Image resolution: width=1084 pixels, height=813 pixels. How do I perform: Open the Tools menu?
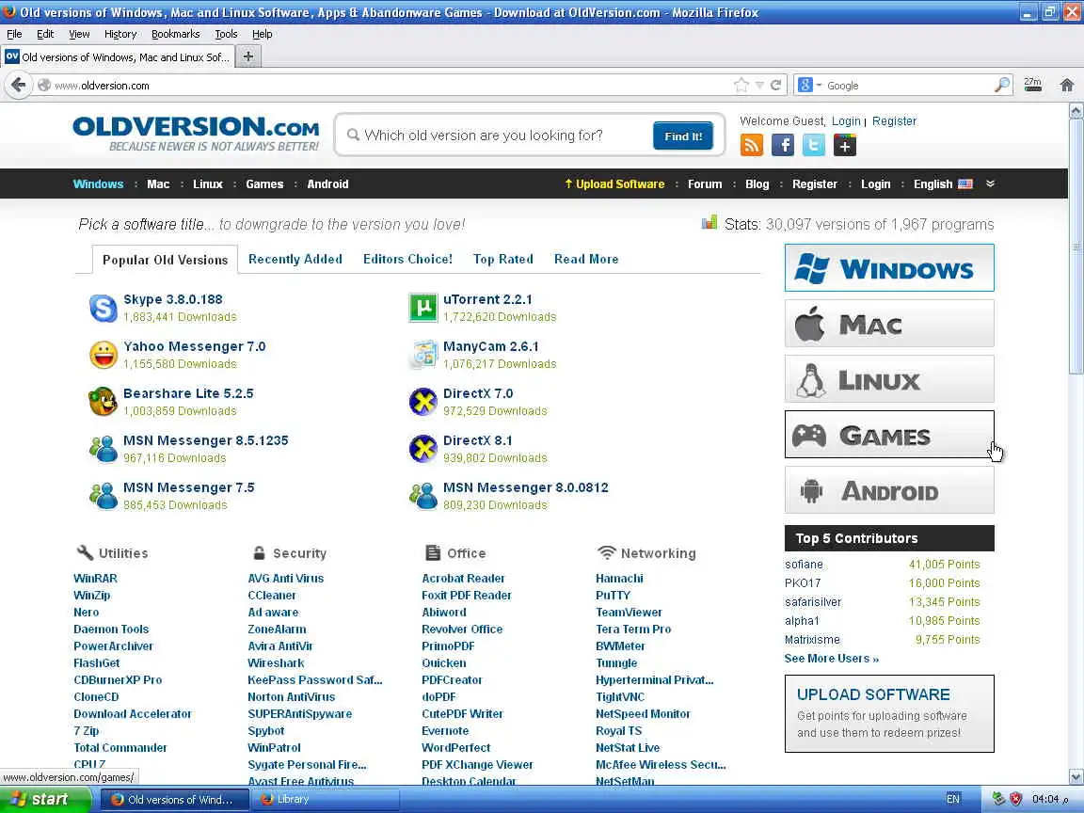[226, 34]
